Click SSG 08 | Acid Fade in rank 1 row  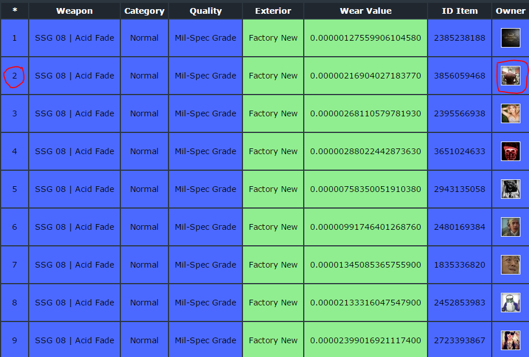[75, 38]
